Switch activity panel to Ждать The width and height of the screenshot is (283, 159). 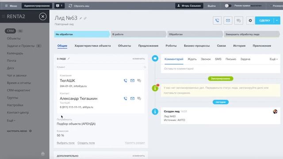(x=192, y=59)
